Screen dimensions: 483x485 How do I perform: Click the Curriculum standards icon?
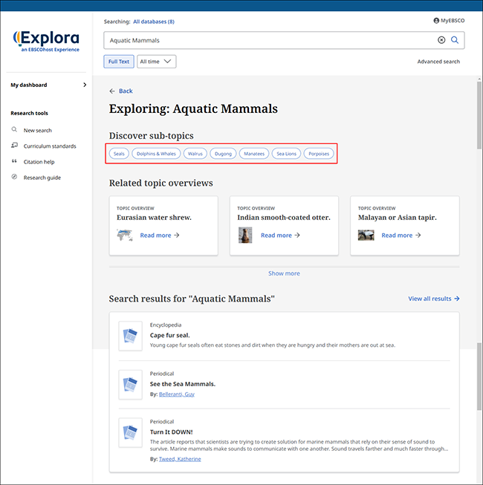[14, 145]
